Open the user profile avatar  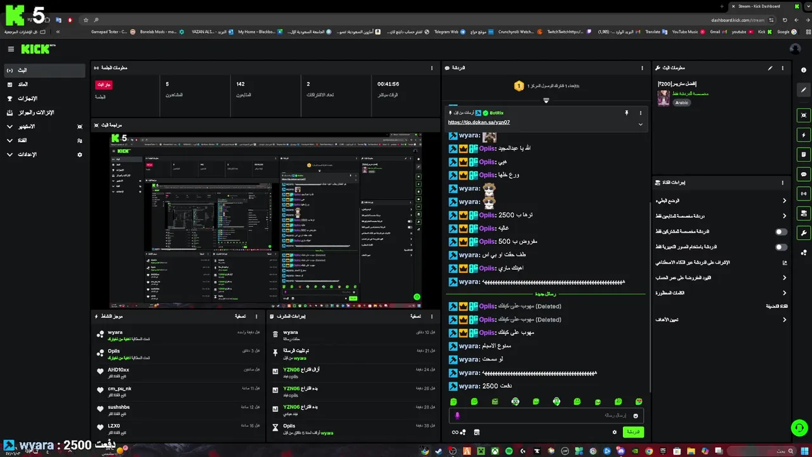click(795, 49)
